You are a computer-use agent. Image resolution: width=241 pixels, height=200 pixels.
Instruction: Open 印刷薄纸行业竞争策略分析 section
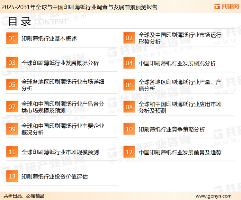(x=172, y=130)
